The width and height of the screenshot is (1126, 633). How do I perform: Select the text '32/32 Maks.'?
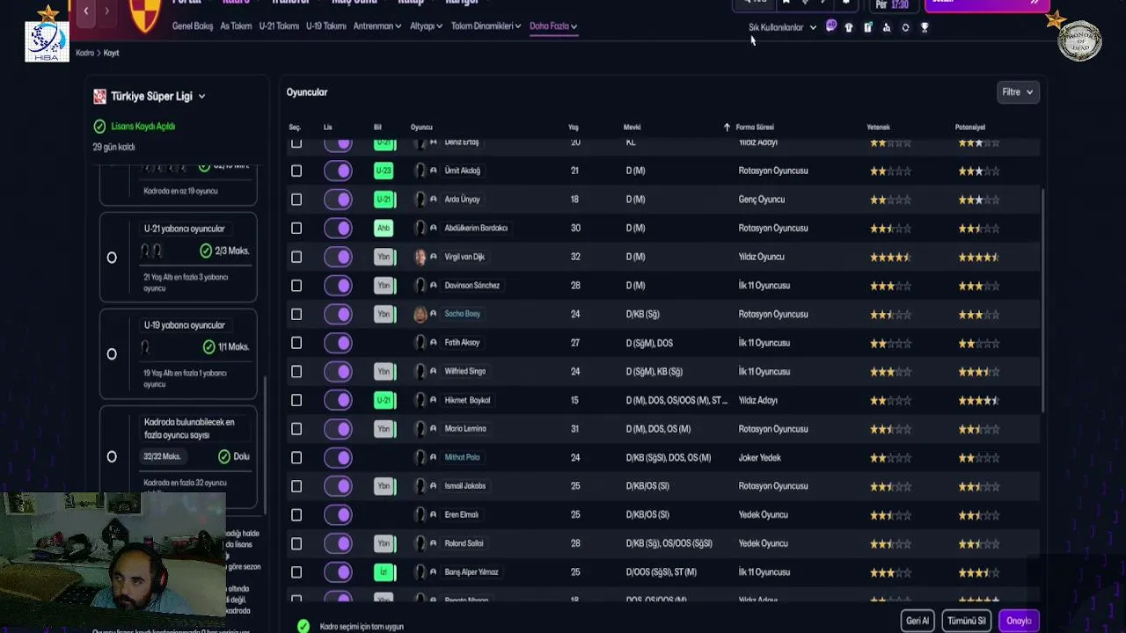pyautogui.click(x=162, y=457)
